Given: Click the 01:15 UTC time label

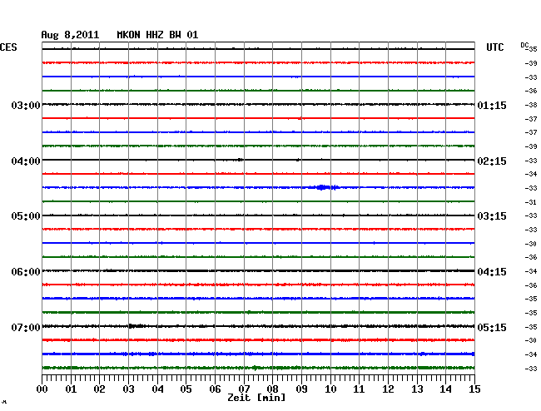Looking at the screenshot, I should tap(492, 106).
